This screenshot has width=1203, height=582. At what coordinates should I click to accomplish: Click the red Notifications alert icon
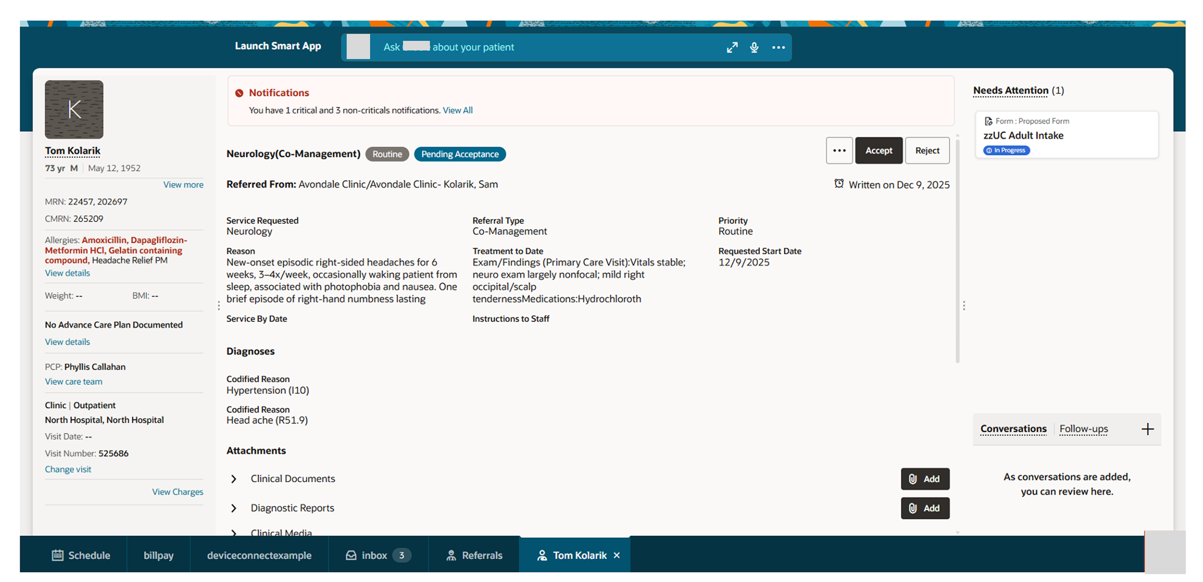click(239, 93)
